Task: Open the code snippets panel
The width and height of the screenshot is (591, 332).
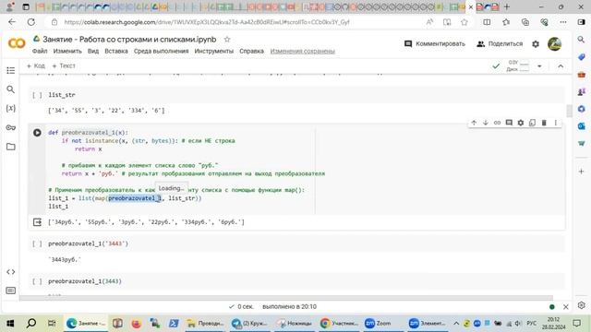Action: point(10,272)
